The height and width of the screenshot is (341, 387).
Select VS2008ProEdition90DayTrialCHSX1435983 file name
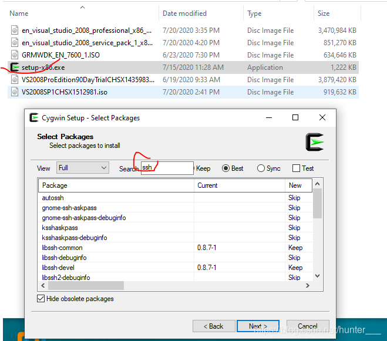pyautogui.click(x=88, y=80)
